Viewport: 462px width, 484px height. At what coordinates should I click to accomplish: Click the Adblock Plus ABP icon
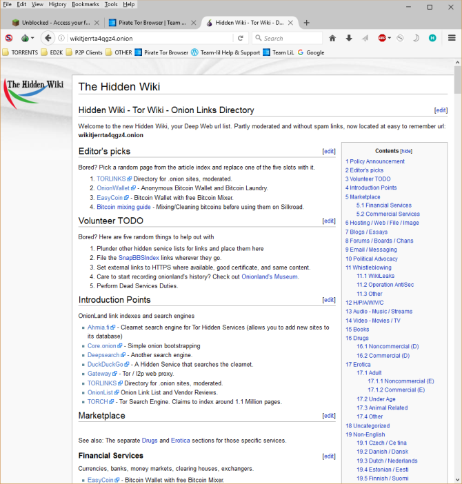coord(382,38)
